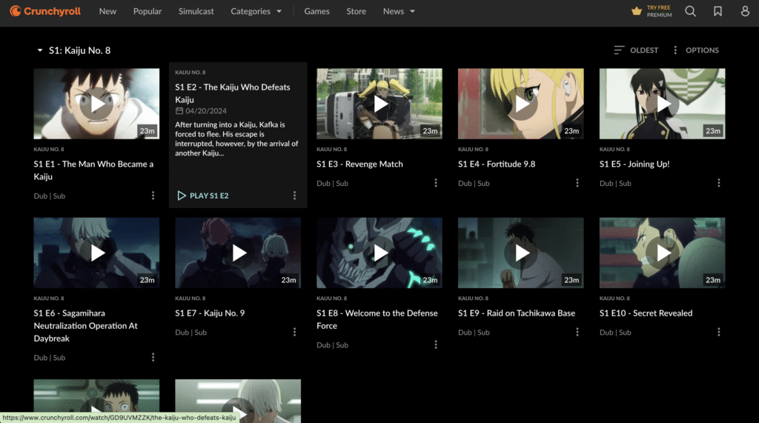This screenshot has height=423, width=759.
Task: Open the Games page
Action: click(316, 11)
